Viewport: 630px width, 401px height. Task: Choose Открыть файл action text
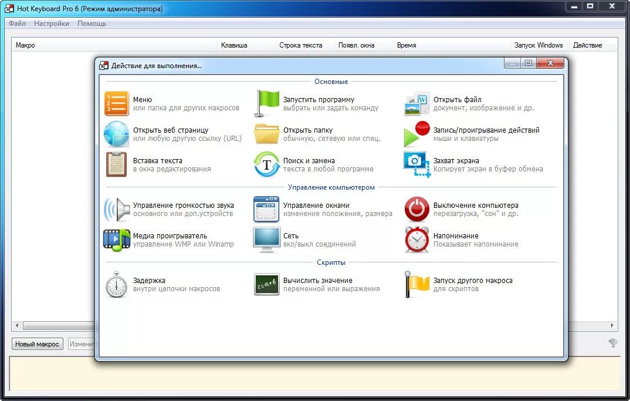[457, 99]
